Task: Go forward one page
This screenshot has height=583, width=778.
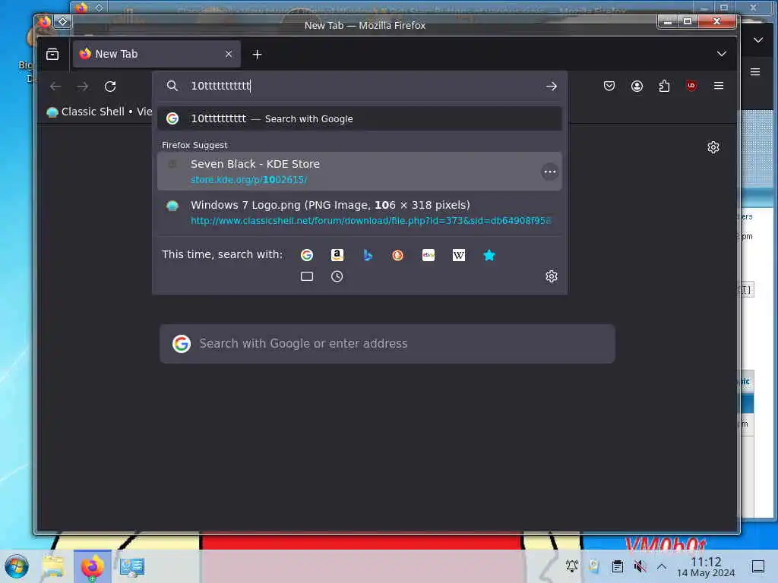Action: tap(83, 87)
